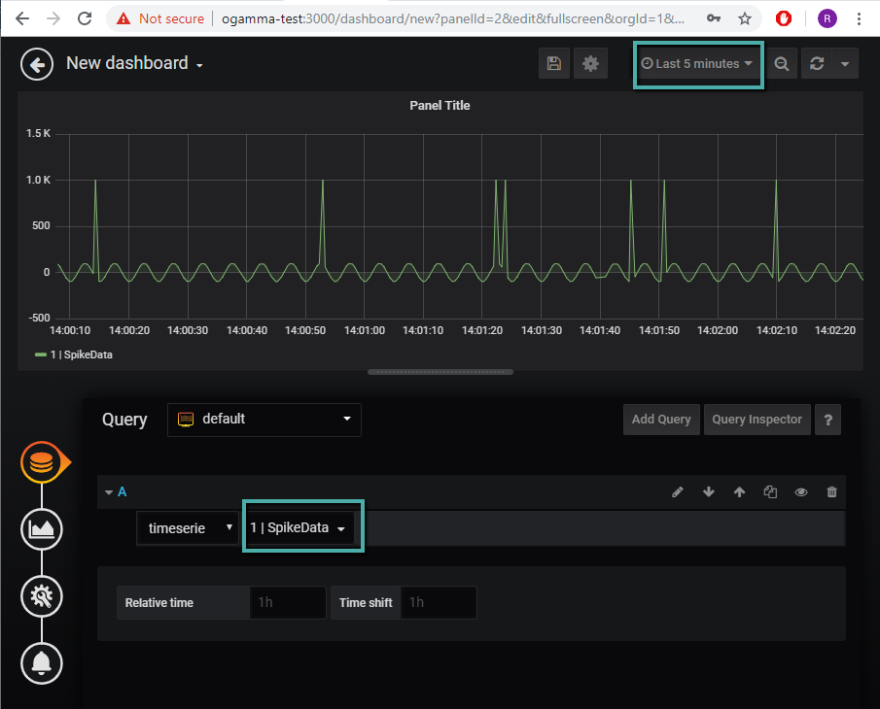This screenshot has width=880, height=709.
Task: Open the General settings tab in sidebar
Action: pyautogui.click(x=42, y=595)
